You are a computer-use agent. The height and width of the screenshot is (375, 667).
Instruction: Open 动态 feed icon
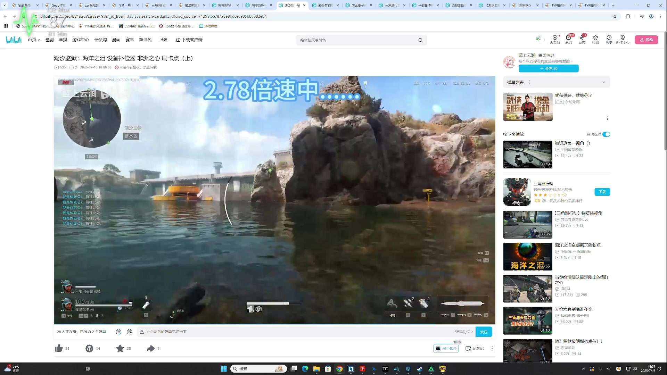click(x=582, y=40)
